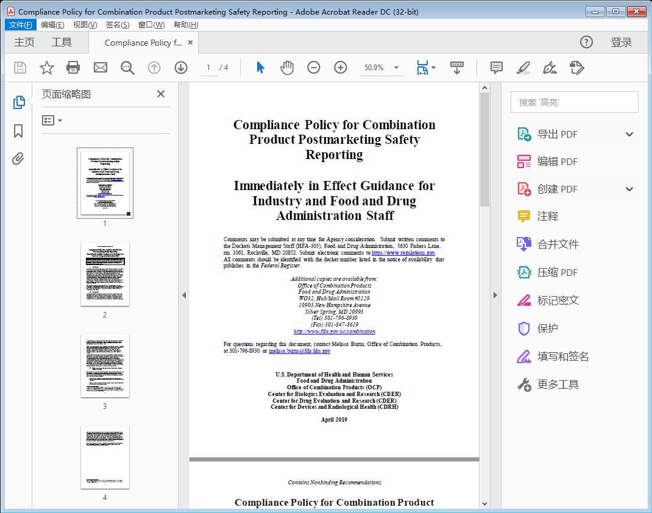Email the document via envelope icon
This screenshot has height=513, width=652.
coord(100,68)
